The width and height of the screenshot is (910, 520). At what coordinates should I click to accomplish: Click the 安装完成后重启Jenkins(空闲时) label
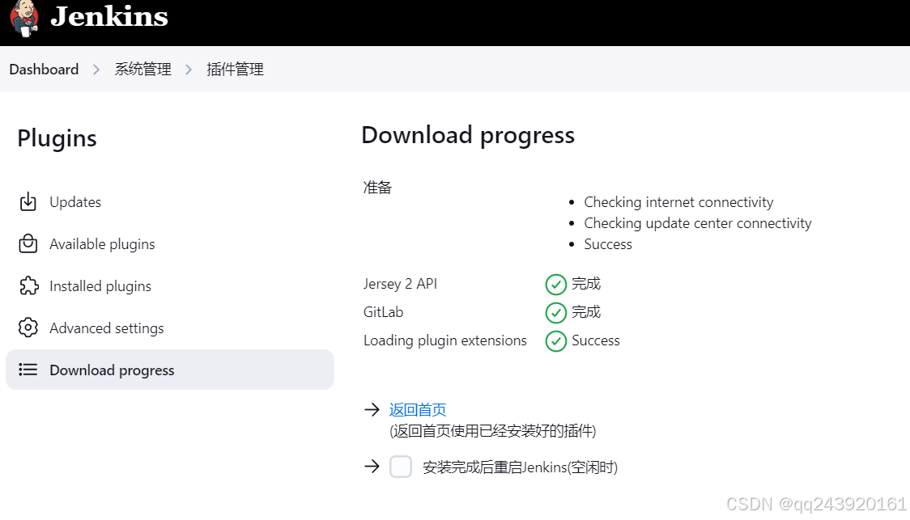(520, 467)
